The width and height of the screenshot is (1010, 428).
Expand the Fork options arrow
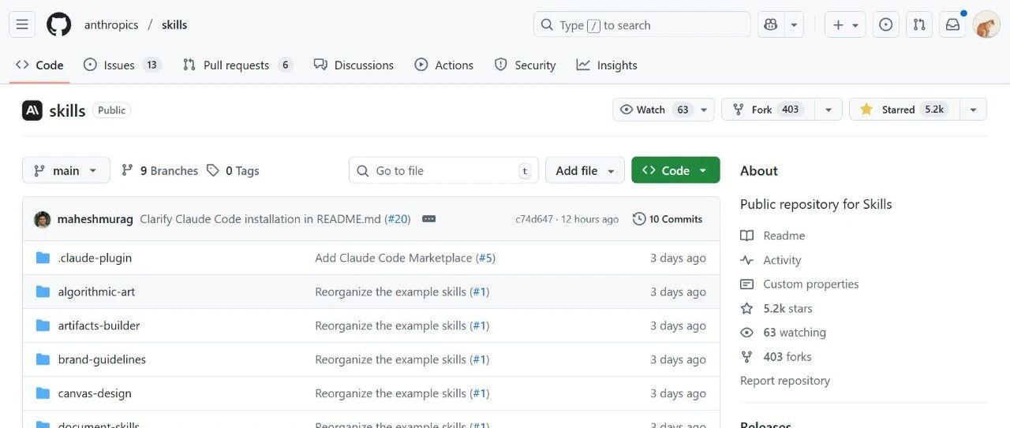828,110
